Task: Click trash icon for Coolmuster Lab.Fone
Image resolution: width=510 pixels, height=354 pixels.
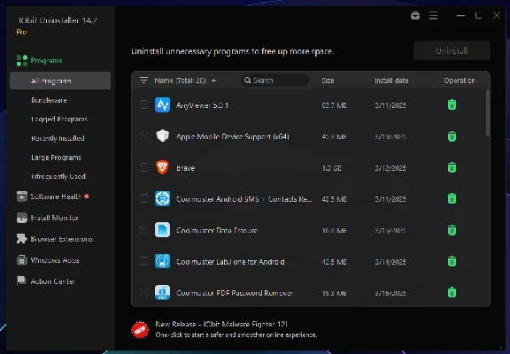Action: pos(452,261)
